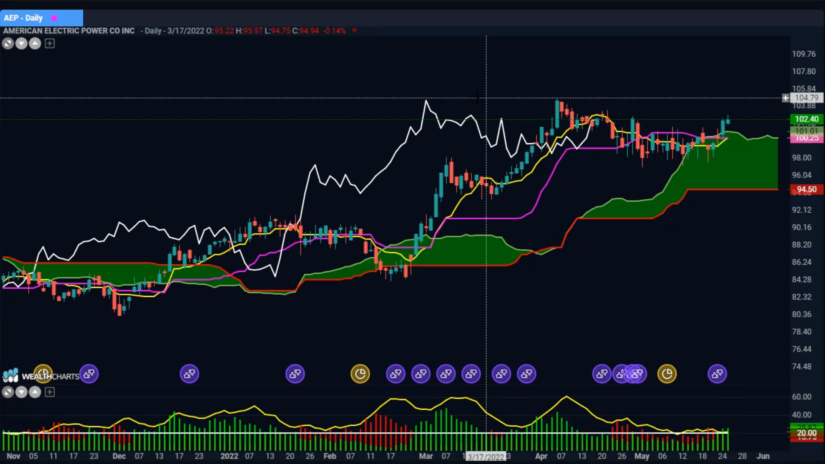Image resolution: width=825 pixels, height=464 pixels.
Task: Open the purple ratings marker near Mar 22
Action: [501, 374]
